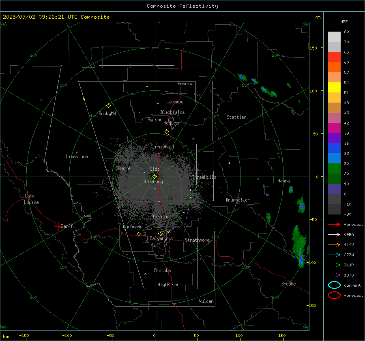Click the yellow diamond marker above Calgary

[x=160, y=234]
